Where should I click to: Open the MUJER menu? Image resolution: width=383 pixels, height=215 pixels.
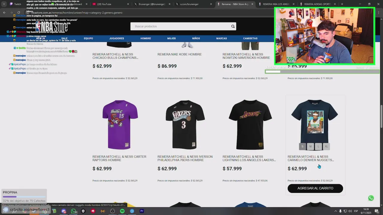point(171,39)
